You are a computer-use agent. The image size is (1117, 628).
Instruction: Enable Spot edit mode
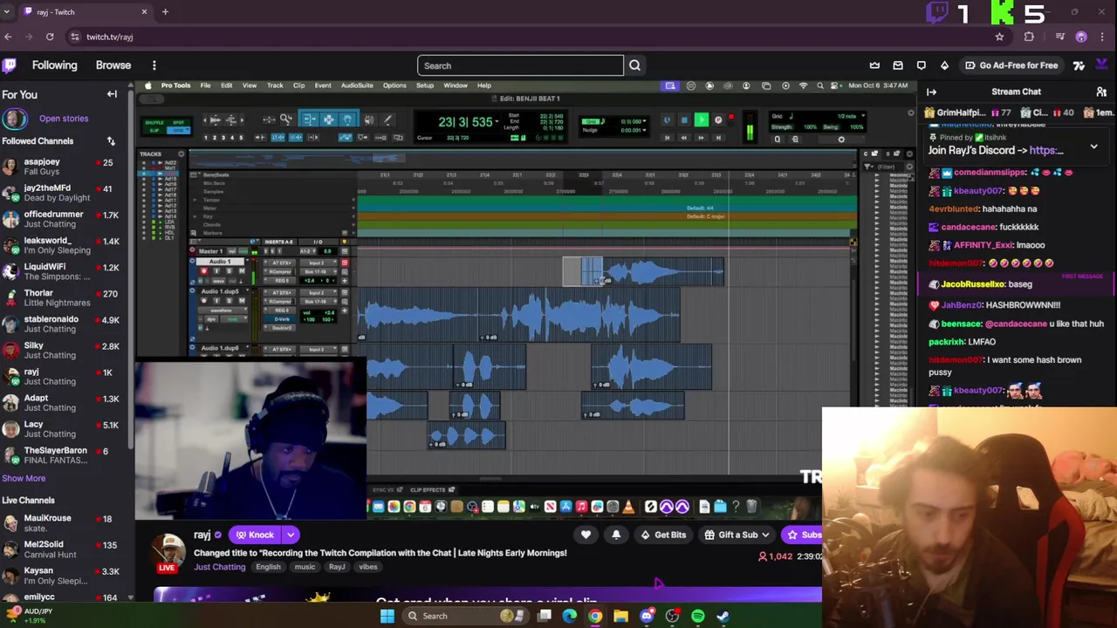pyautogui.click(x=178, y=122)
